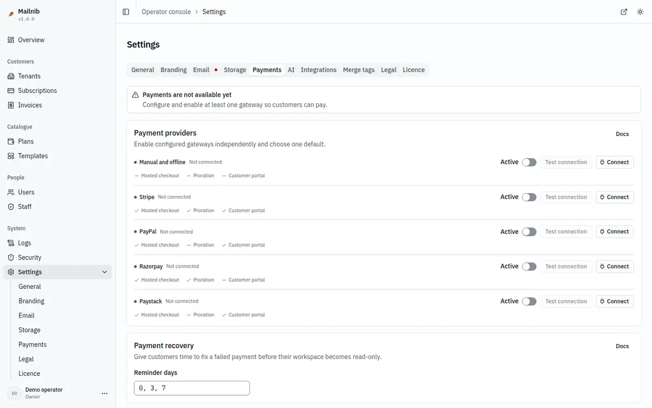Screen dimensions: 652x408
Task: Click 'Payments are not available yet' heading
Action: point(187,95)
